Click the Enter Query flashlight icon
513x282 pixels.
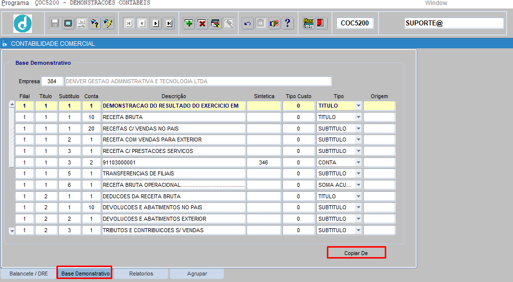[95, 23]
